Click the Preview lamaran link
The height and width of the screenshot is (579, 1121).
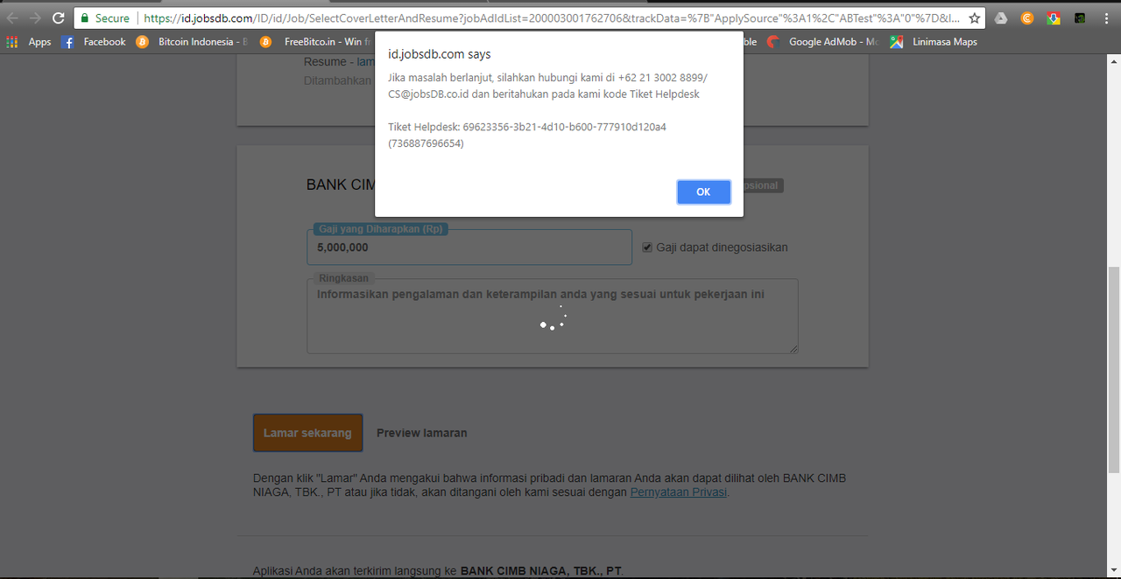(421, 433)
